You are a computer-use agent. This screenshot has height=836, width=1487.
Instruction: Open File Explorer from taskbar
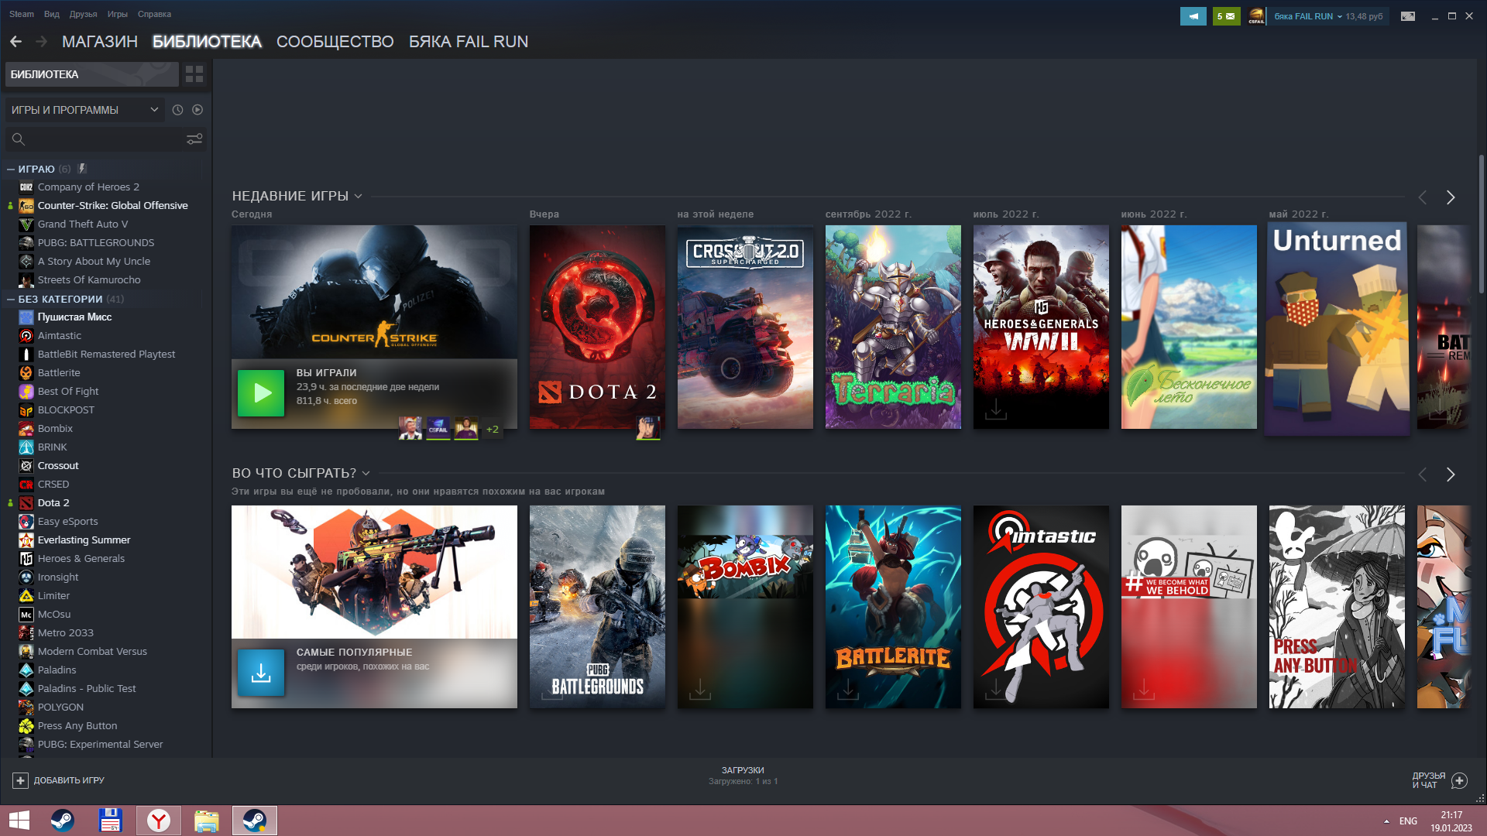[207, 821]
